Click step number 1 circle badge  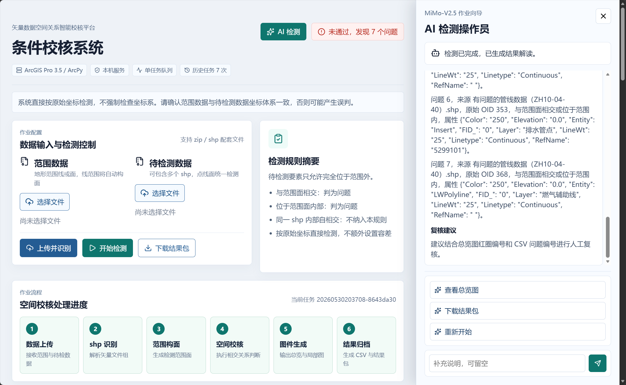click(32, 329)
